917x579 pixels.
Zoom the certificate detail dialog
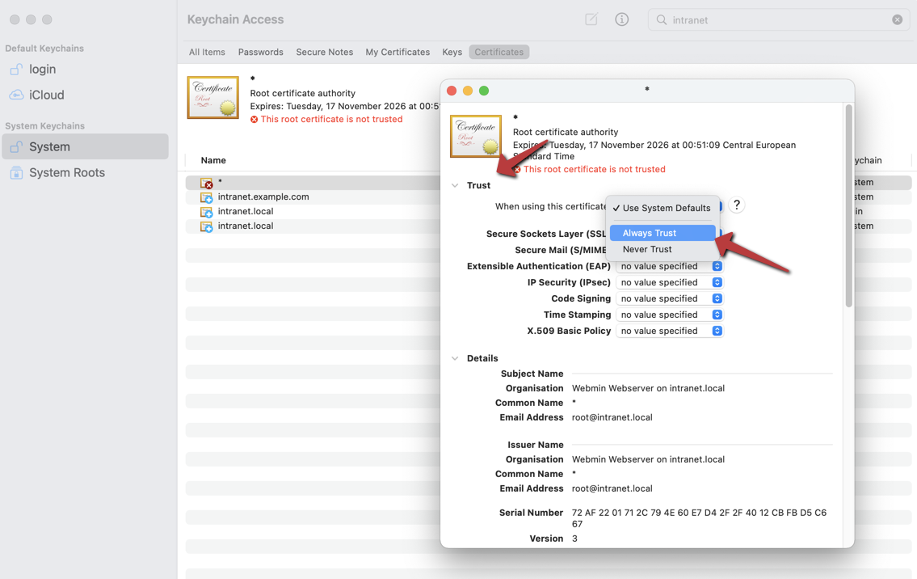click(x=484, y=91)
